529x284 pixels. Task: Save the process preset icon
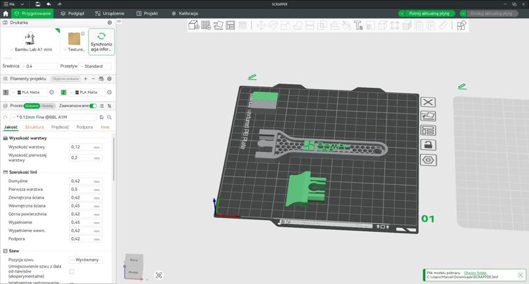102,118
